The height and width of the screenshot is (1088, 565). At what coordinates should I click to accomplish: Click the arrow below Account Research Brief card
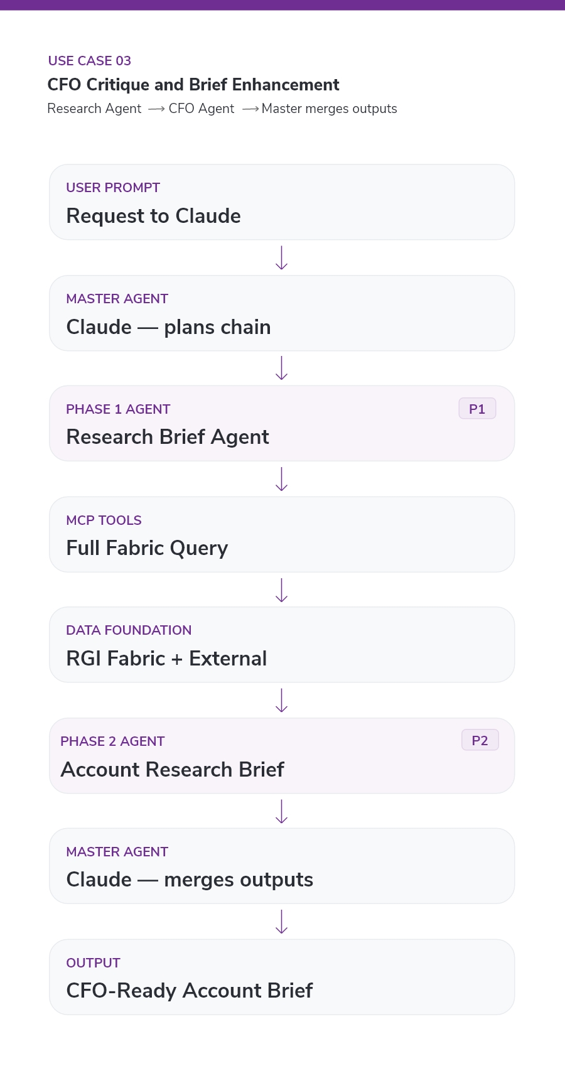pos(282,811)
